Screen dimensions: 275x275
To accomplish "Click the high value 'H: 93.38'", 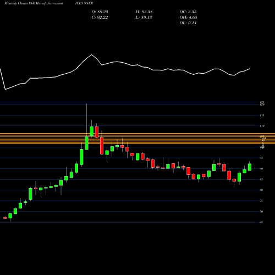I will coord(144,12).
